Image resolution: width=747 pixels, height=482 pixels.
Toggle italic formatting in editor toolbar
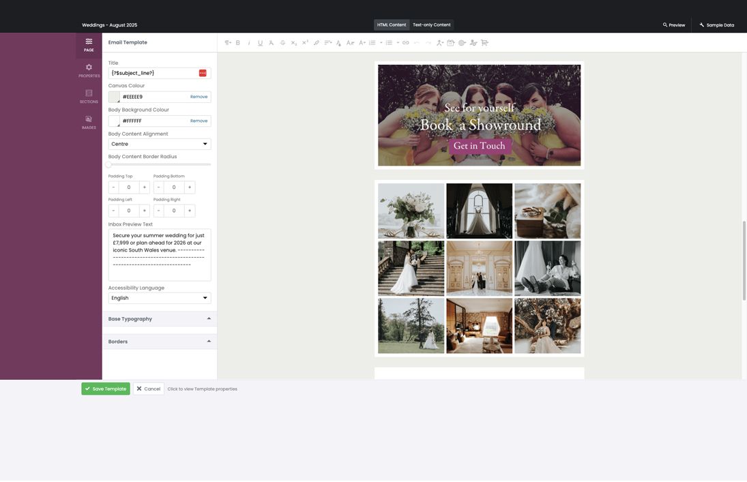[x=249, y=43]
